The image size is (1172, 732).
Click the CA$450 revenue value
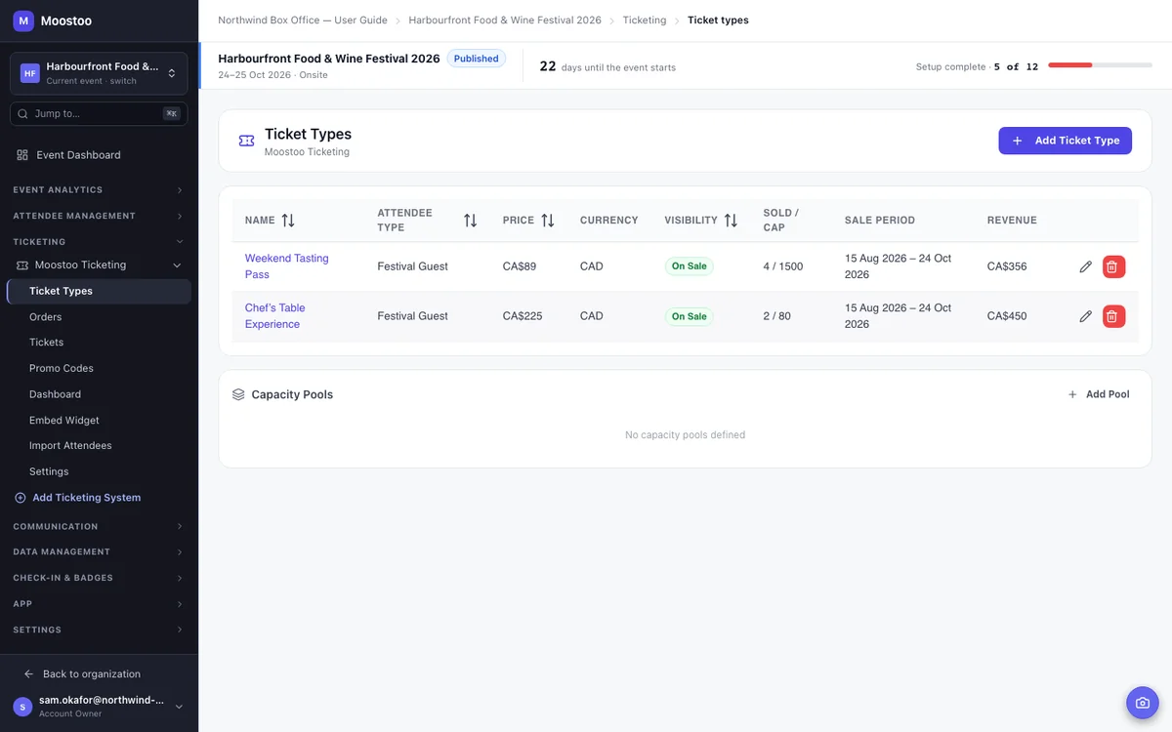(1007, 316)
